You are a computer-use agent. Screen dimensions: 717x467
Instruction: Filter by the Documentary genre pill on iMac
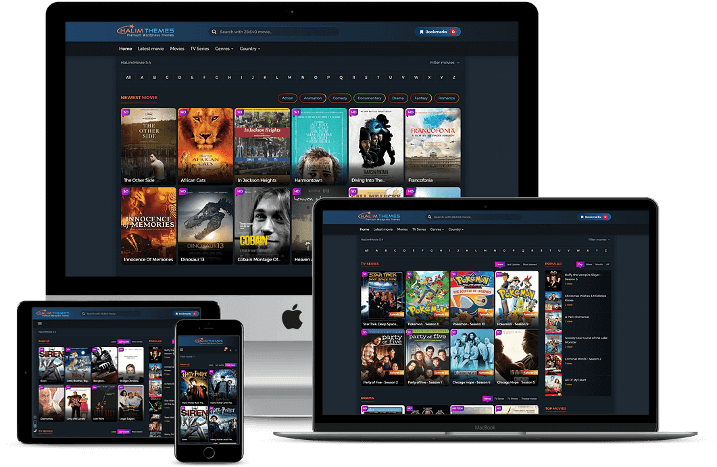click(370, 98)
